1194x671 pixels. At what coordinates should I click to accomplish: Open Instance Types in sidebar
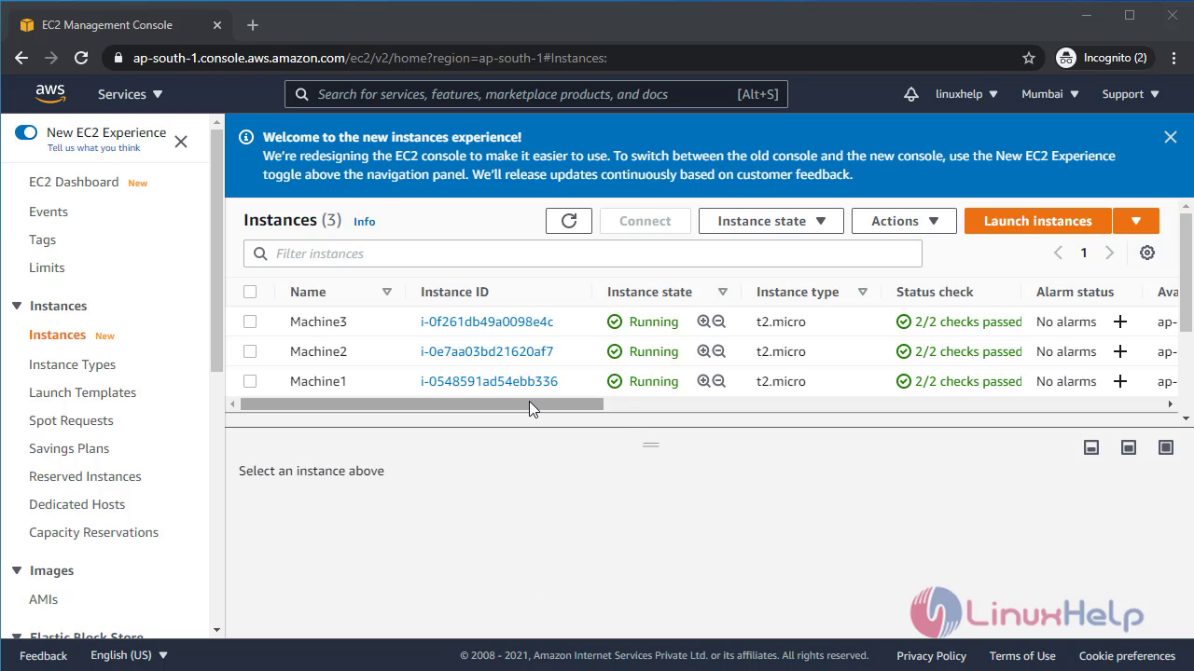click(x=72, y=364)
